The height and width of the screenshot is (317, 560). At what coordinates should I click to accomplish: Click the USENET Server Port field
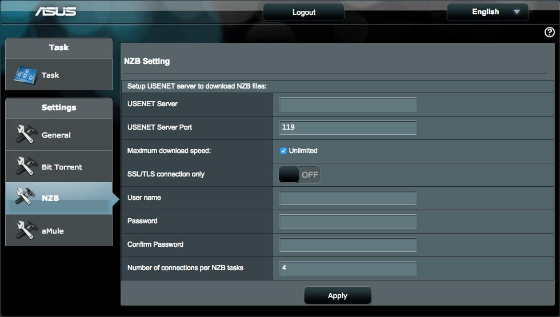click(348, 127)
